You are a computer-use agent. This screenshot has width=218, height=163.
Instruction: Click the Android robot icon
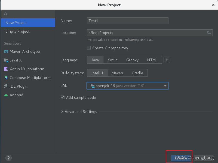(6, 95)
